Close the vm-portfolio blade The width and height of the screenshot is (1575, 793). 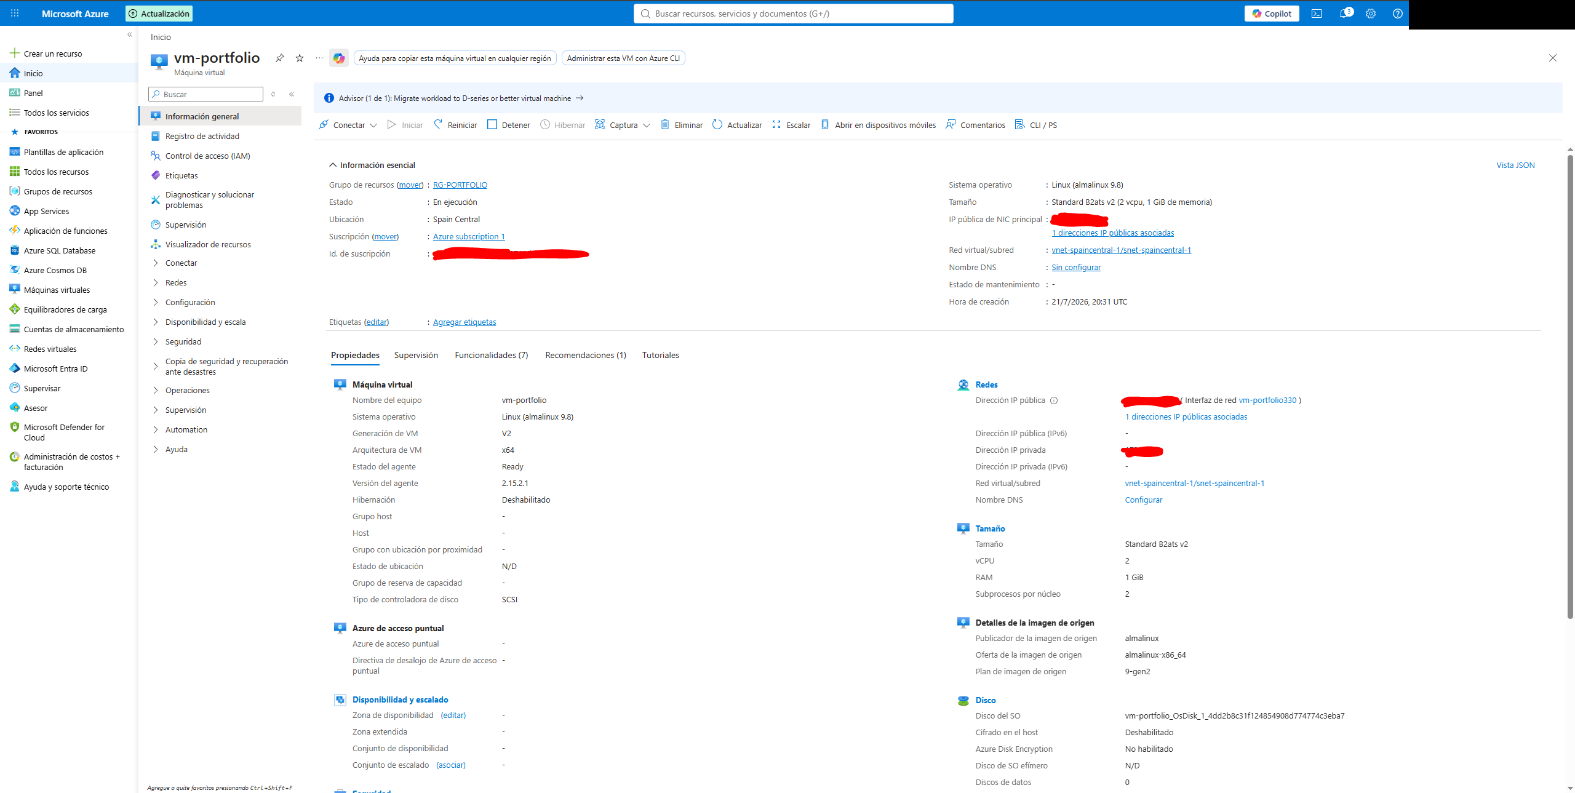(x=1553, y=58)
